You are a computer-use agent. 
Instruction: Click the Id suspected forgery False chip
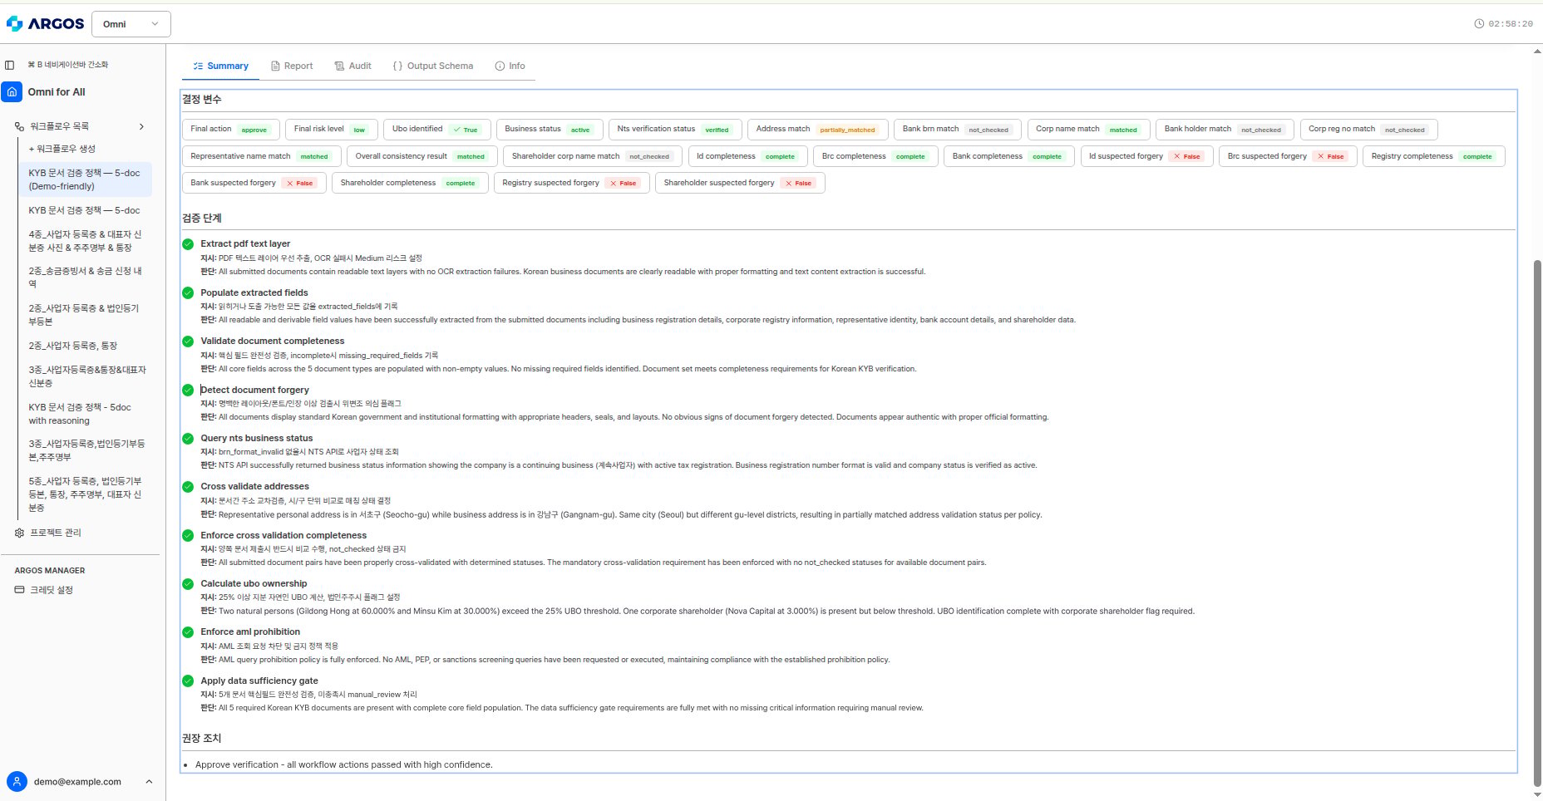(x=1146, y=156)
